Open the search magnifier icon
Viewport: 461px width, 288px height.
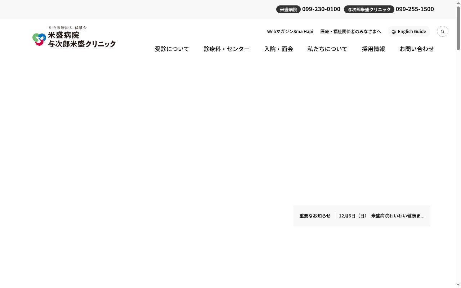pos(443,31)
